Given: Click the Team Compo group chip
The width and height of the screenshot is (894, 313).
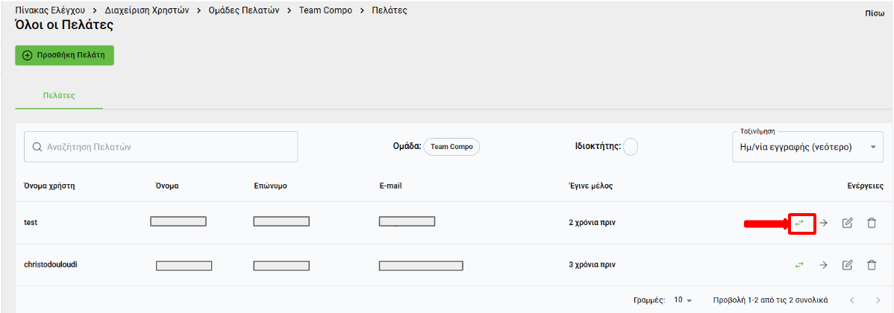Looking at the screenshot, I should [x=451, y=147].
